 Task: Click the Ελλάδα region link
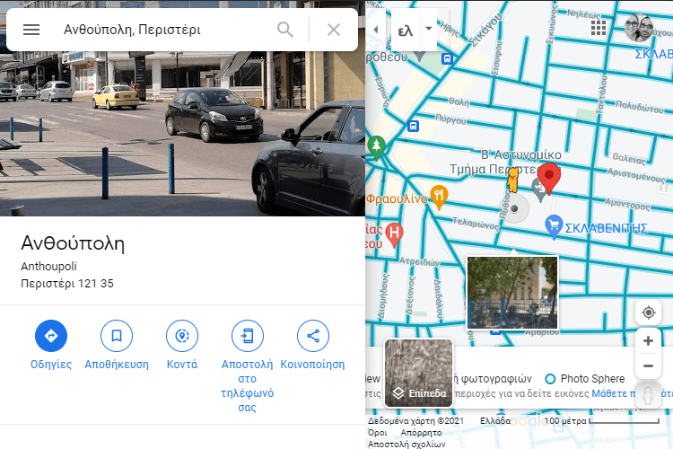[x=494, y=420]
